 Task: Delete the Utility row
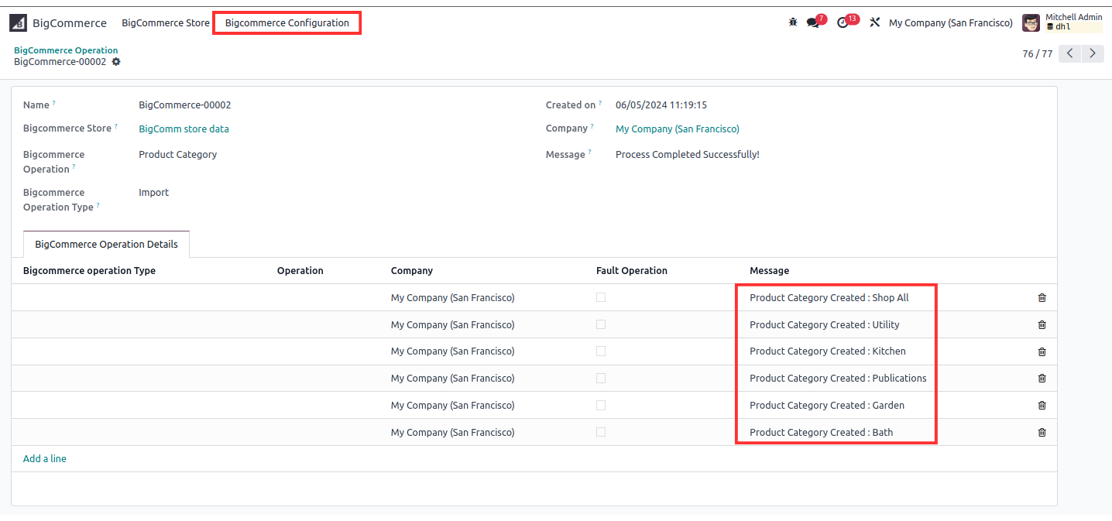point(1042,324)
